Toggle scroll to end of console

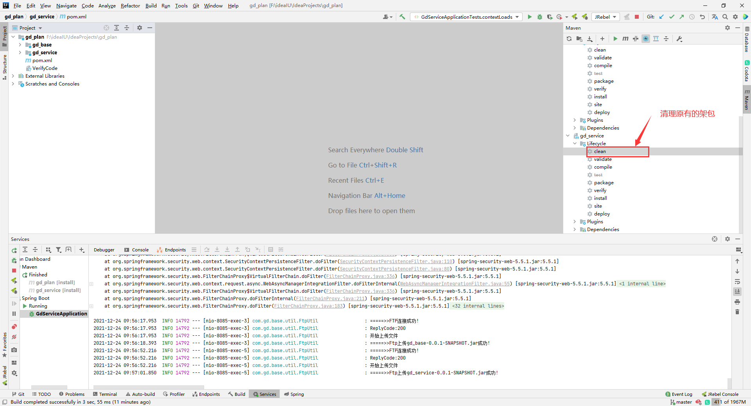737,292
